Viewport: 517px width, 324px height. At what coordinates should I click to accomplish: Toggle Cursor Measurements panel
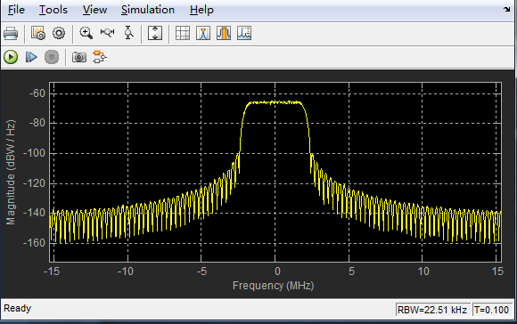point(183,33)
